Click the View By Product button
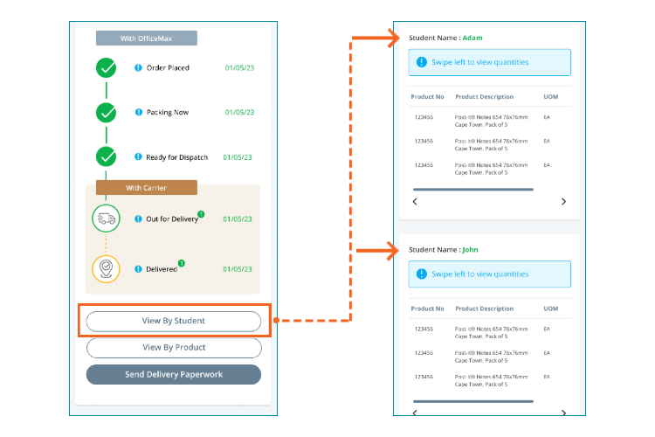The image size is (655, 437). tap(174, 348)
